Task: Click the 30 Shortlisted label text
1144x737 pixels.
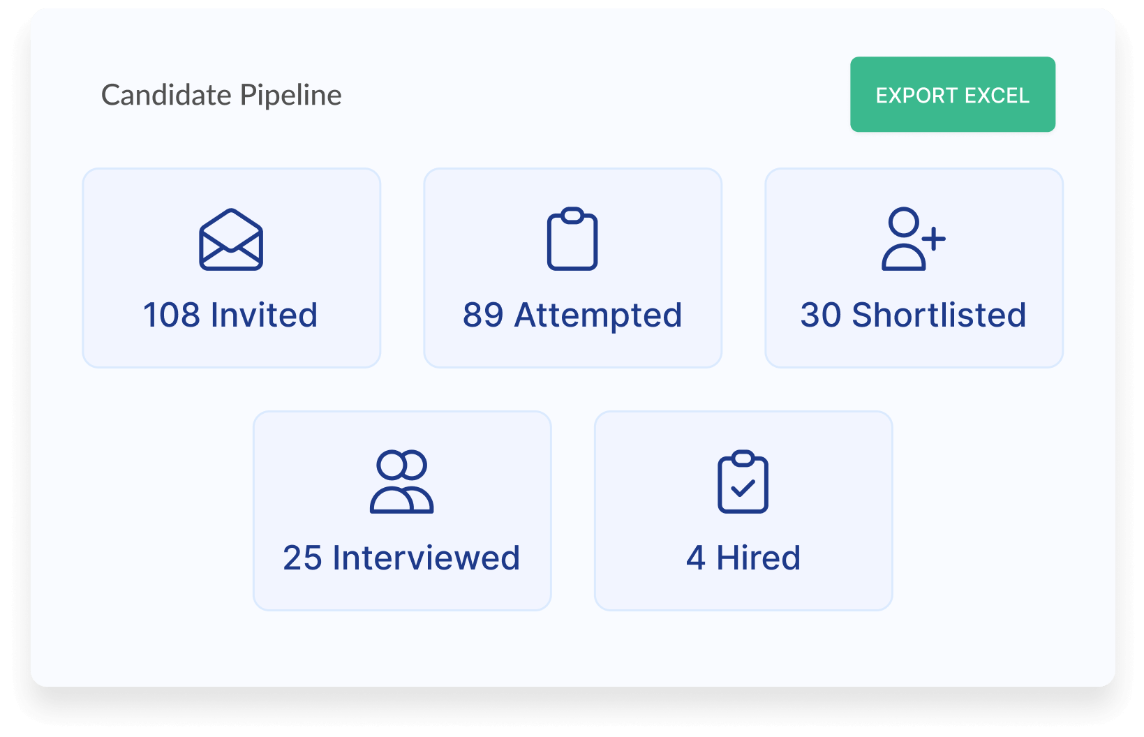Action: 913,315
